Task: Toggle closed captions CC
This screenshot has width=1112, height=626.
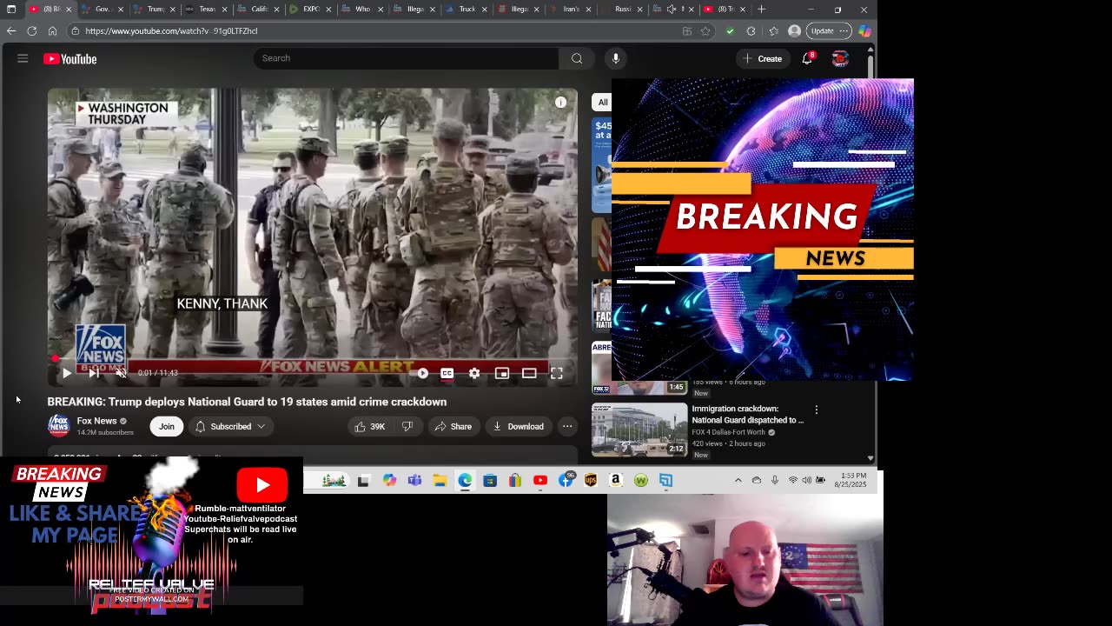Action: [447, 373]
